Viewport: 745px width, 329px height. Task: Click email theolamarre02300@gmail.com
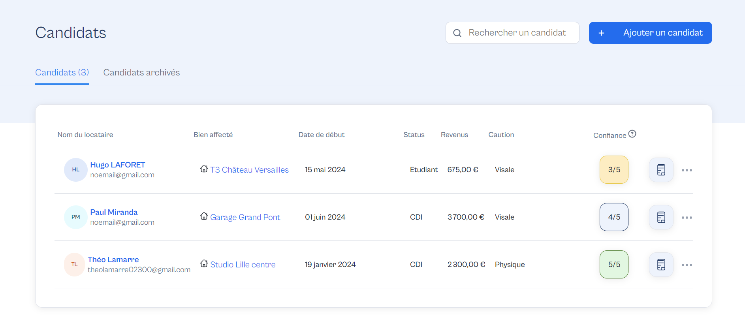pyautogui.click(x=139, y=270)
